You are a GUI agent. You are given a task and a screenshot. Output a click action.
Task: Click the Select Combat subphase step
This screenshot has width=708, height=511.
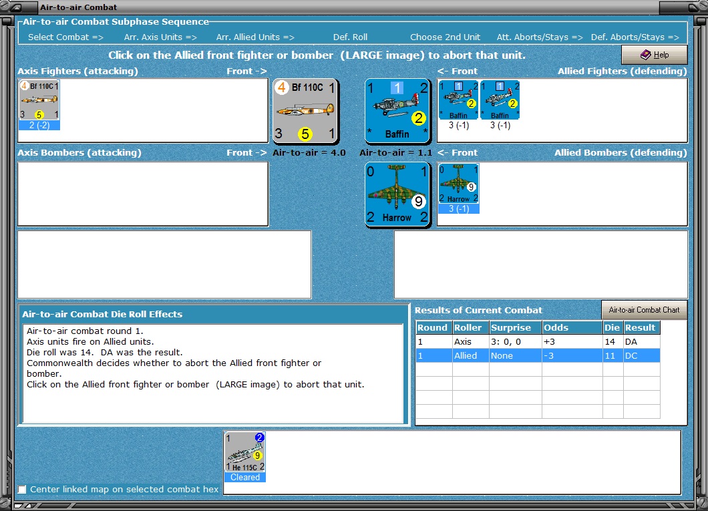pyautogui.click(x=66, y=37)
